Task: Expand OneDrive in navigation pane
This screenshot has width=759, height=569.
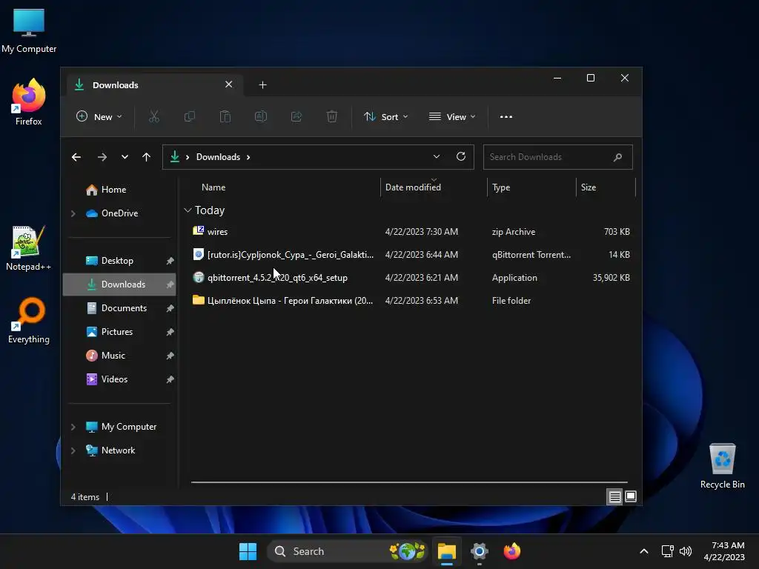Action: click(x=73, y=213)
